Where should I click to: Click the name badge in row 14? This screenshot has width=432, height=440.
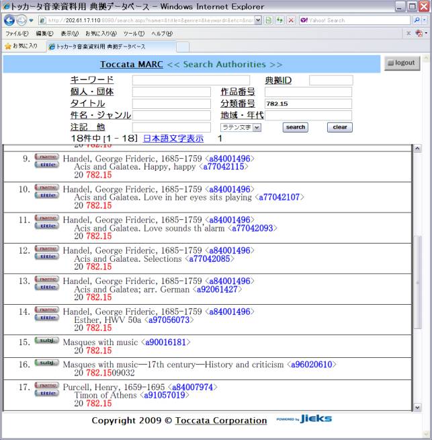pos(47,309)
